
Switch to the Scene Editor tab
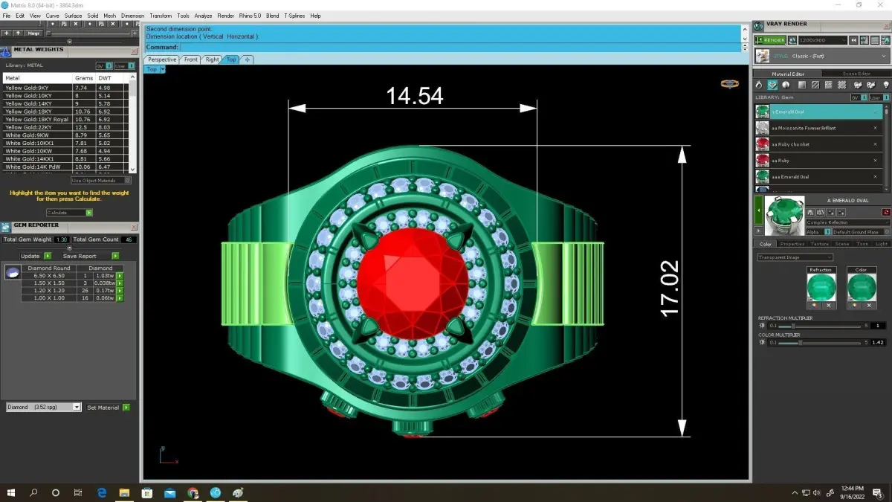856,74
